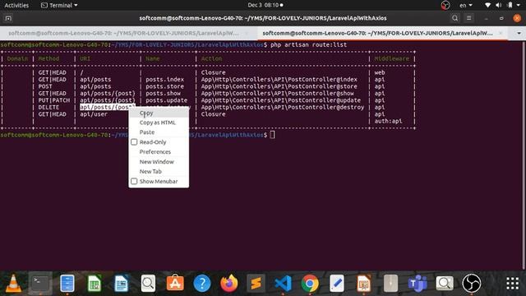This screenshot has width=526, height=296.
Task: Click the api/user URI
Action: point(94,114)
